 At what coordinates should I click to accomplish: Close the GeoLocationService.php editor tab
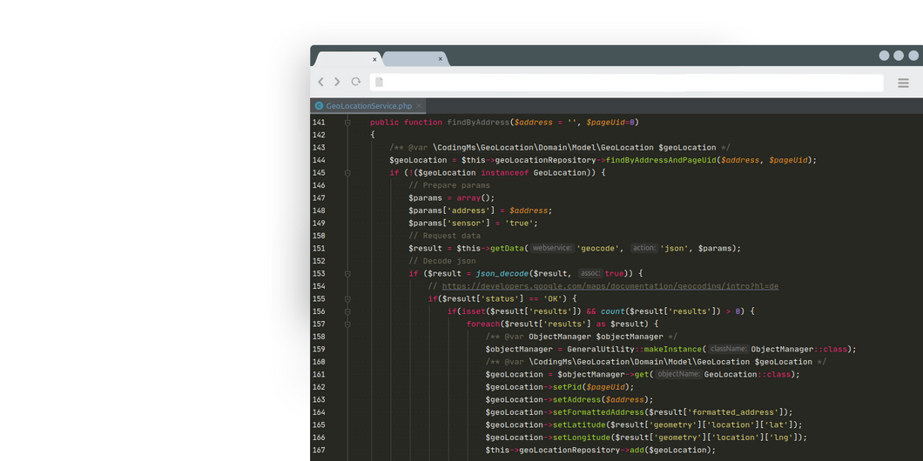419,106
